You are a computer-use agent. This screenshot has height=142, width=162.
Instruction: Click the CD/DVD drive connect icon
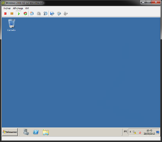59,13
